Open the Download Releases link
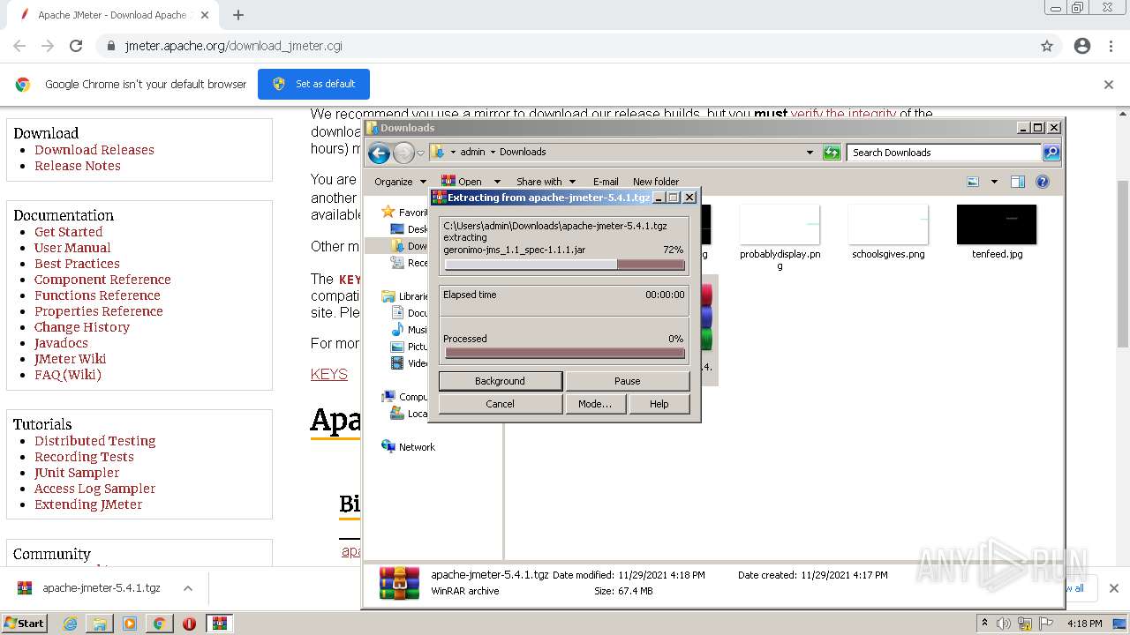The height and width of the screenshot is (635, 1130). click(x=94, y=150)
